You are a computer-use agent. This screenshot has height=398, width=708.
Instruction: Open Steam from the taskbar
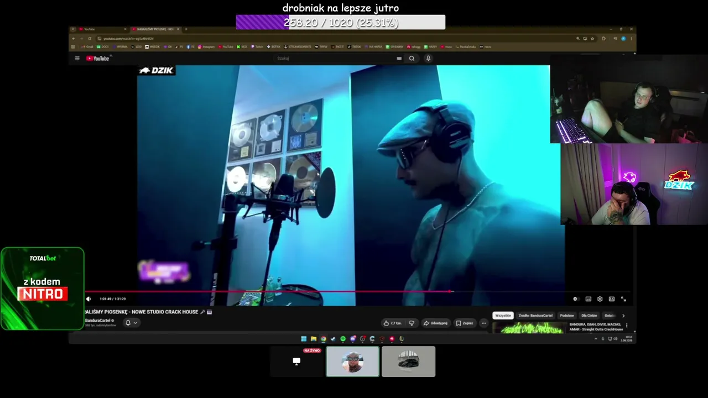[x=333, y=339]
